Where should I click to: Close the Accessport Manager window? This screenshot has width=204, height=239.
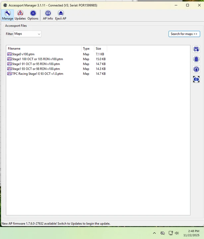[199, 5]
